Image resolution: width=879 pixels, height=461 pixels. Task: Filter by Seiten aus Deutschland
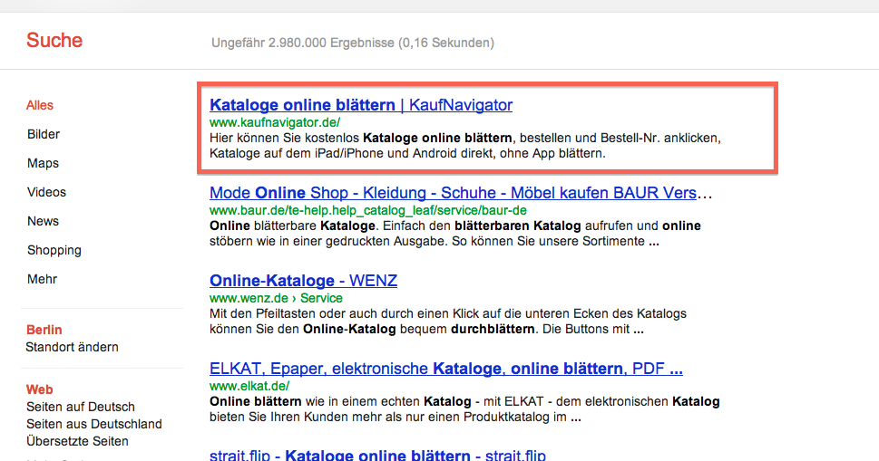[94, 424]
